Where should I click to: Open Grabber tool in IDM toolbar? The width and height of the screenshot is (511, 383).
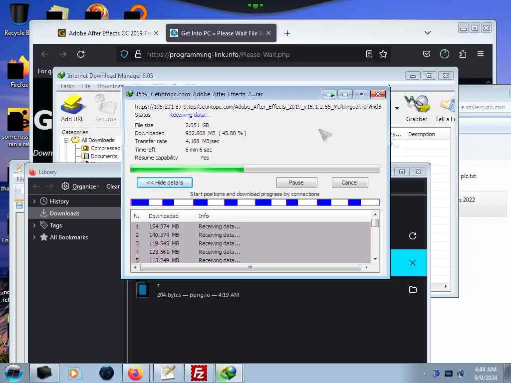click(417, 108)
